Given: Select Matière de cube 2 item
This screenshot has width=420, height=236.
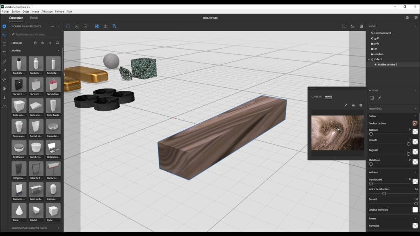Looking at the screenshot, I should coord(387,64).
